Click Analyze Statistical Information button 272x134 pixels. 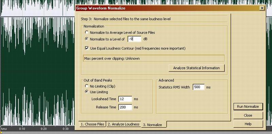pyautogui.click(x=197, y=68)
